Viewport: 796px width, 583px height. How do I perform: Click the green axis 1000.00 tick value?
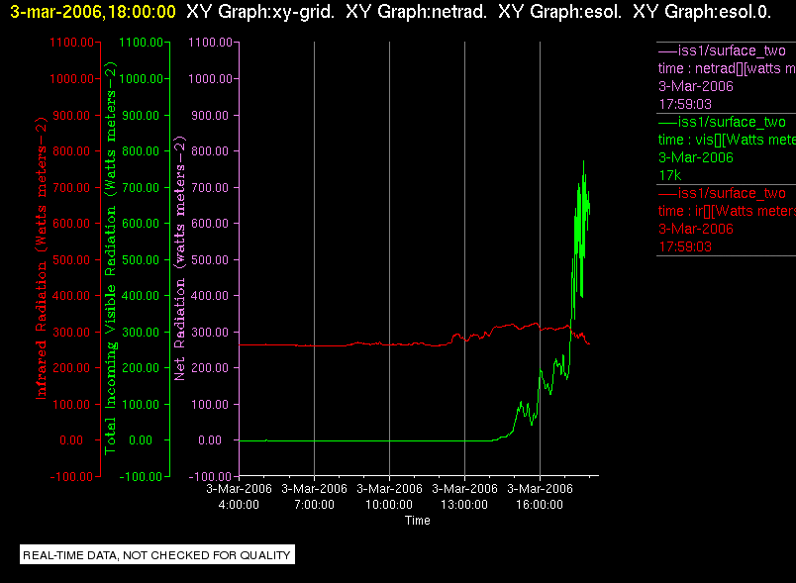[142, 78]
